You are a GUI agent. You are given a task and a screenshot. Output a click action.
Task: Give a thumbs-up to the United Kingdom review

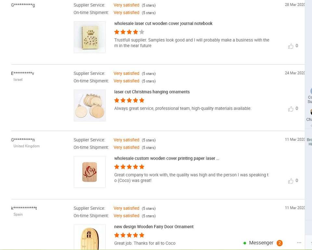point(291,181)
